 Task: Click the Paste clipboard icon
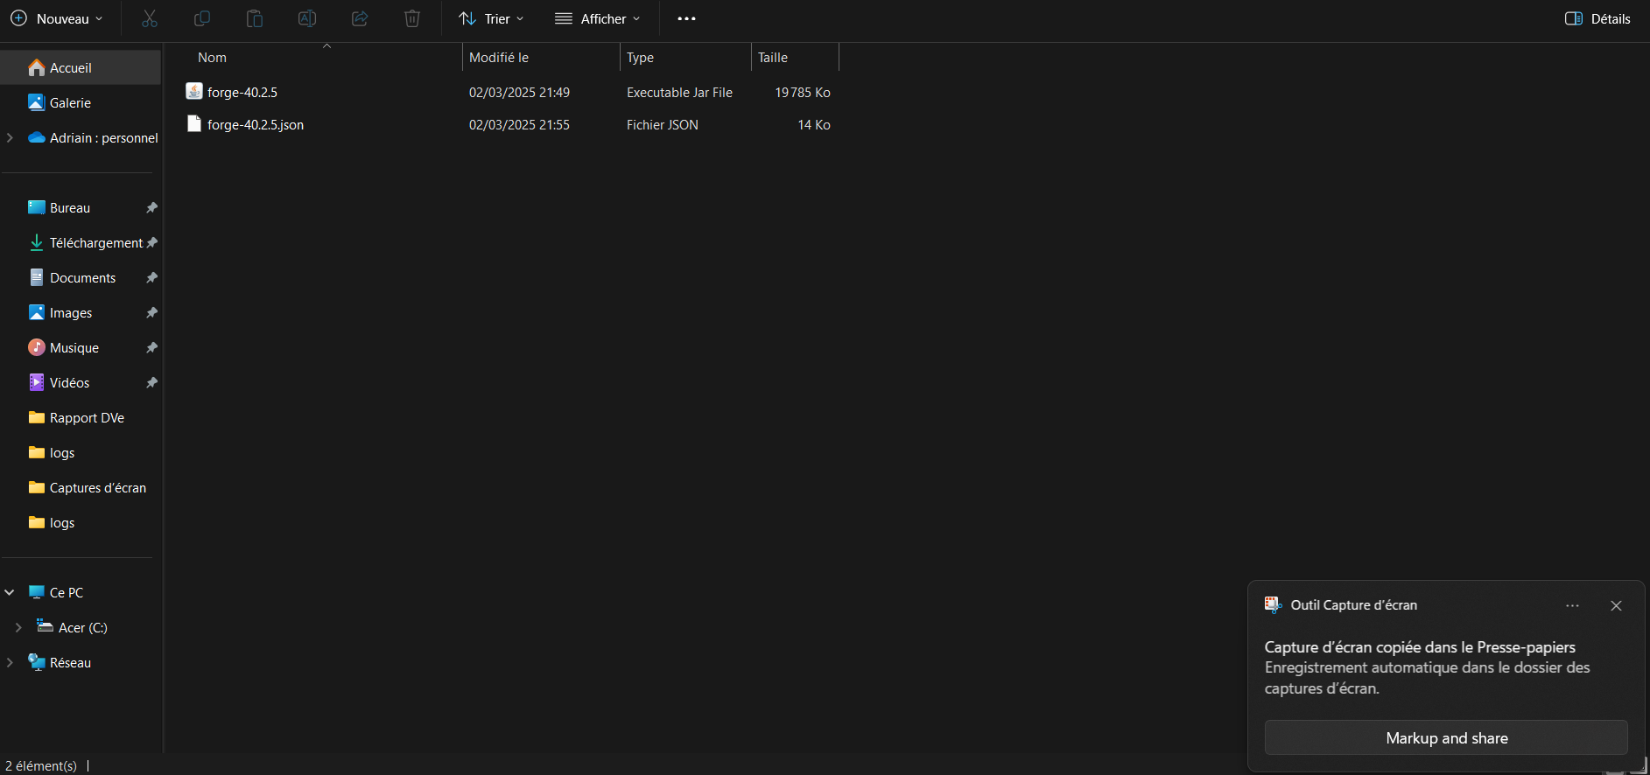(255, 18)
